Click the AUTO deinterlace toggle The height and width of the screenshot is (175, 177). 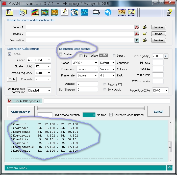[104, 55]
